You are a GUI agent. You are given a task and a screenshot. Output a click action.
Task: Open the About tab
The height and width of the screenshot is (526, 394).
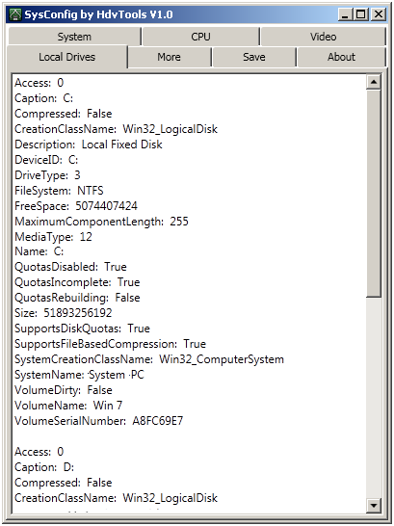[341, 57]
